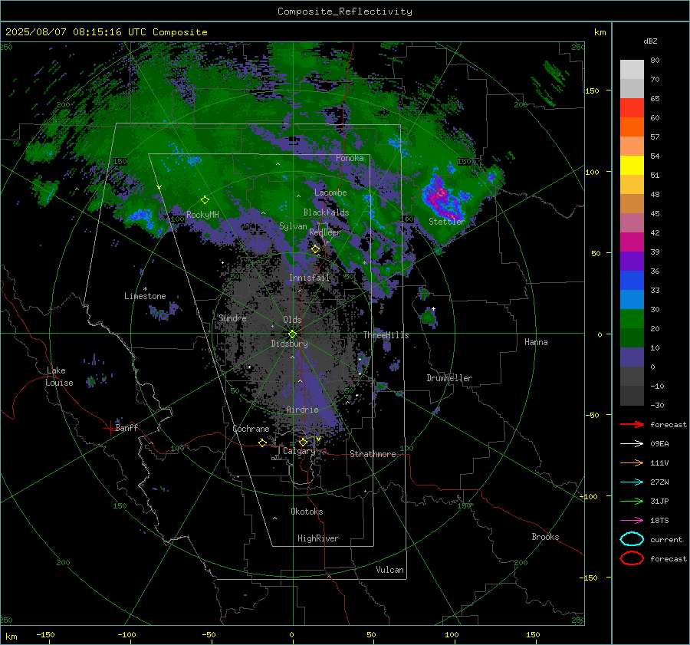Click the cyan 27ZW arrow icon
690x645 pixels.
tap(632, 482)
